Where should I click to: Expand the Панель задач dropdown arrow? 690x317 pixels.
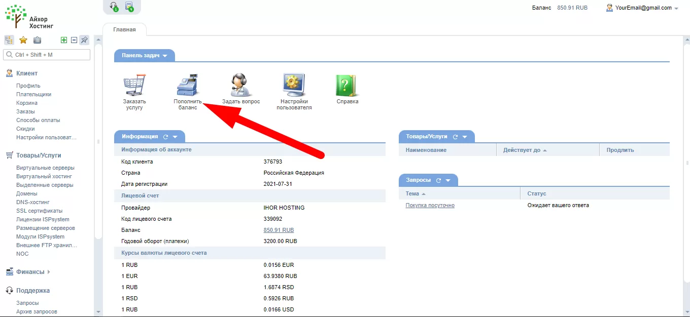click(x=165, y=56)
